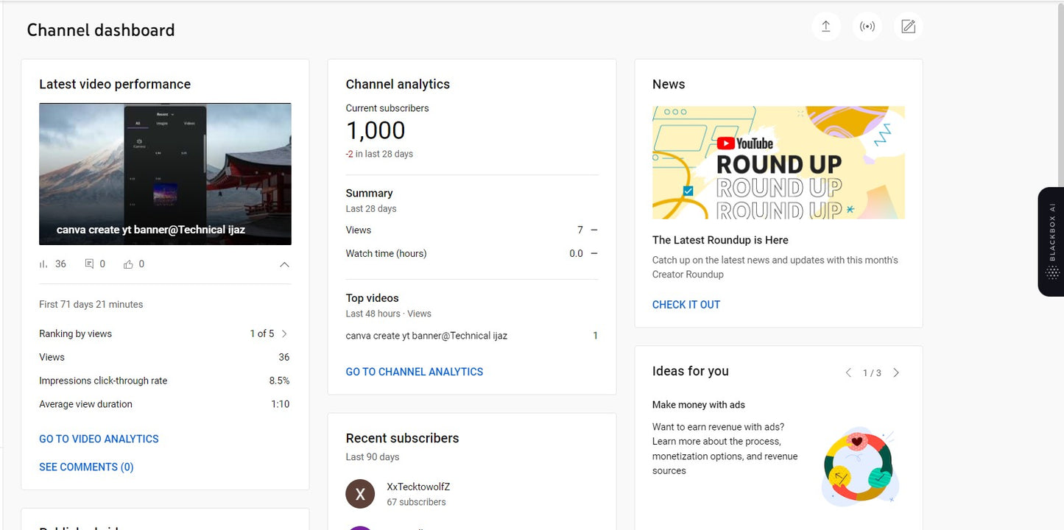Click the Go Live broadcast icon
This screenshot has height=530, width=1064.
867,26
